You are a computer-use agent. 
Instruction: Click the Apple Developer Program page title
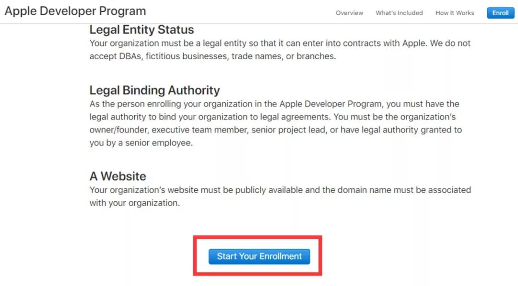(75, 11)
